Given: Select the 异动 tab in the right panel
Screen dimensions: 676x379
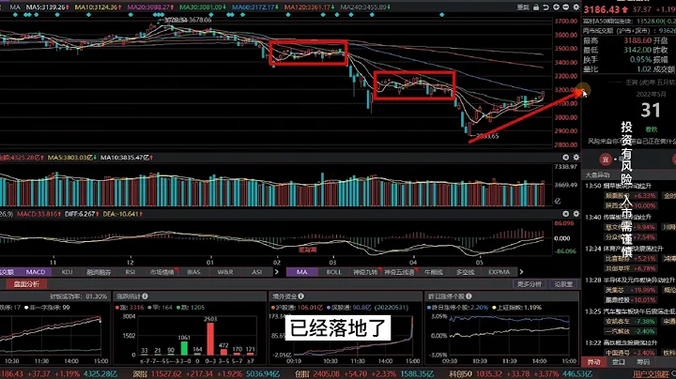Looking at the screenshot, I should pyautogui.click(x=593, y=362).
